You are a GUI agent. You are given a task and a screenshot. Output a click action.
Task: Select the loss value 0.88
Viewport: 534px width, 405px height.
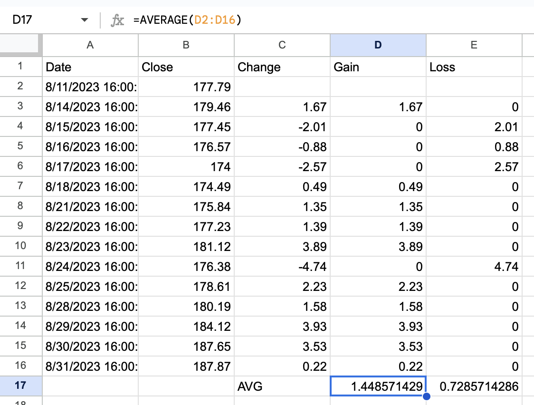point(474,147)
